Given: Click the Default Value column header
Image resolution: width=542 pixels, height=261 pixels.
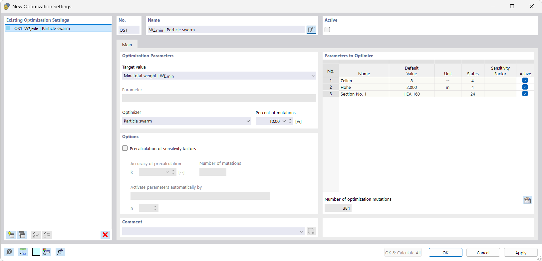Looking at the screenshot, I should [x=411, y=71].
